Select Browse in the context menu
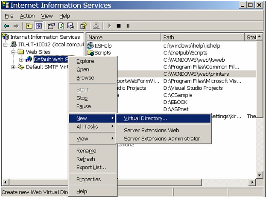The width and height of the screenshot is (266, 197). tap(93, 77)
